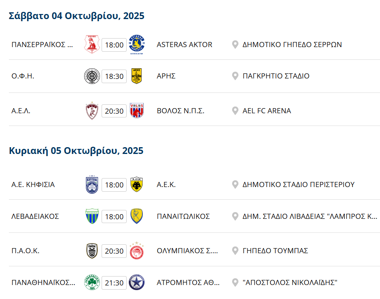Image resolution: width=380 pixels, height=299 pixels.
Task: Click the Α.Ε.Λ. horse crest
Action: pyautogui.click(x=92, y=111)
